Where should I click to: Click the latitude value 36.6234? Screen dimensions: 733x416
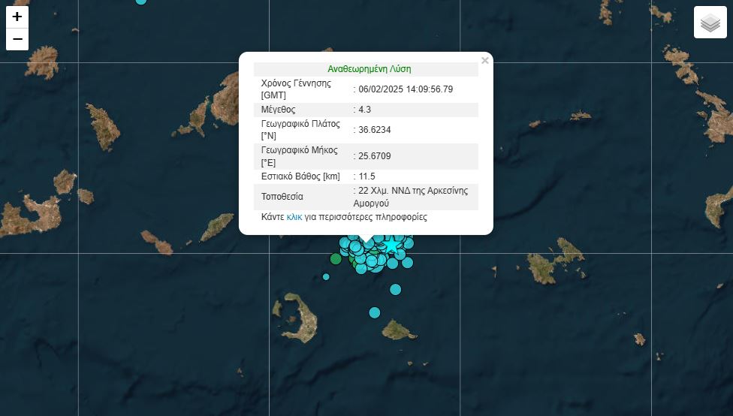375,130
